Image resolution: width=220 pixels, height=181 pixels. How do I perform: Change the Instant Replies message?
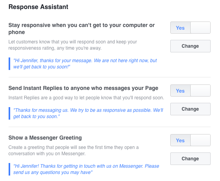point(190,109)
